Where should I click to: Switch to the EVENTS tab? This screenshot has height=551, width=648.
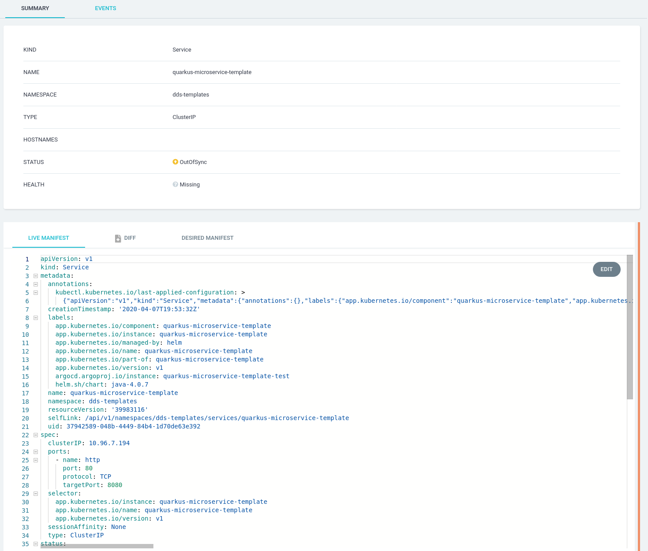click(105, 8)
